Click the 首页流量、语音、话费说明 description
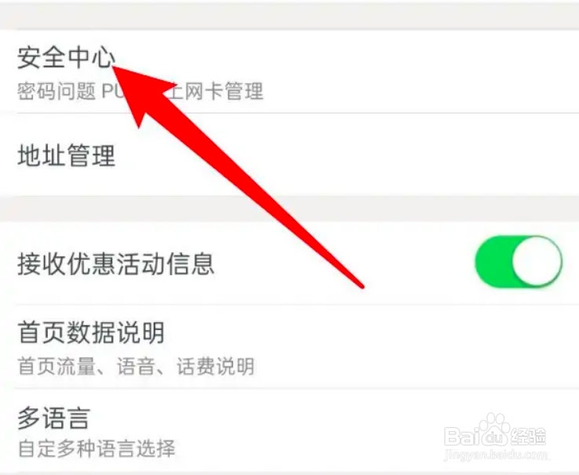This screenshot has width=579, height=475. tap(136, 366)
